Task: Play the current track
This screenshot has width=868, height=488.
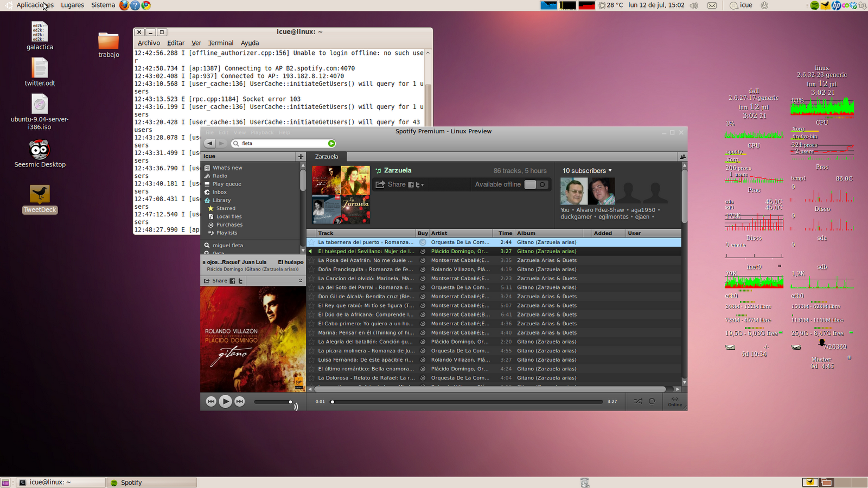Action: tap(225, 401)
